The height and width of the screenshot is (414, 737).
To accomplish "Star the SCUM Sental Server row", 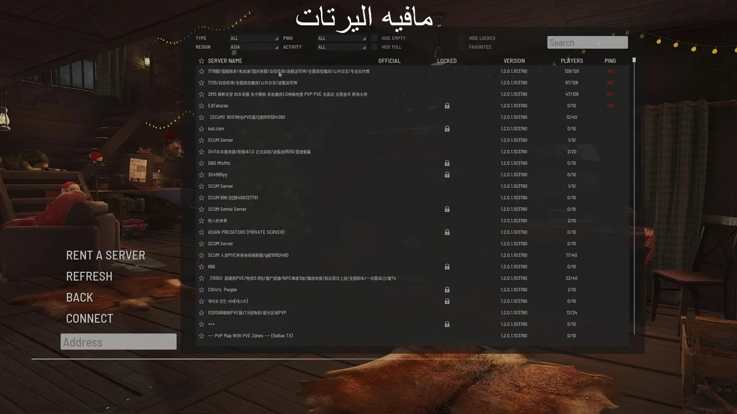I will tap(202, 209).
